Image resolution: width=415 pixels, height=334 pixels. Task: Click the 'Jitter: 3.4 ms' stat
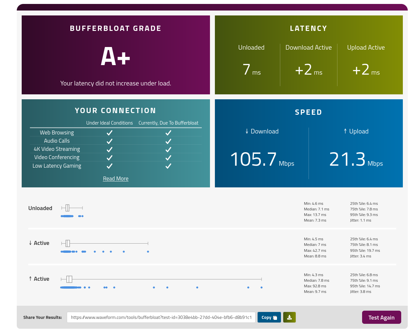click(x=360, y=256)
